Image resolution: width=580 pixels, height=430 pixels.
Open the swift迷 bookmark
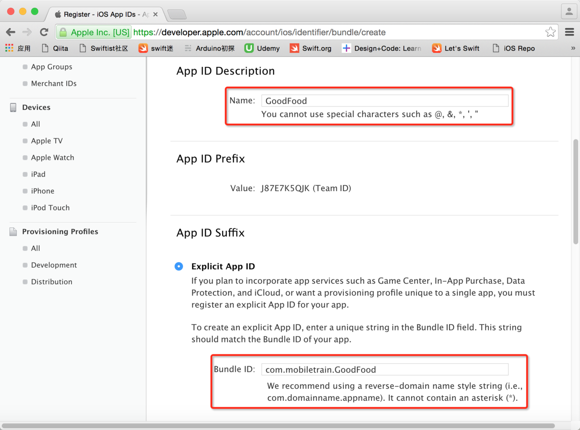pyautogui.click(x=156, y=48)
